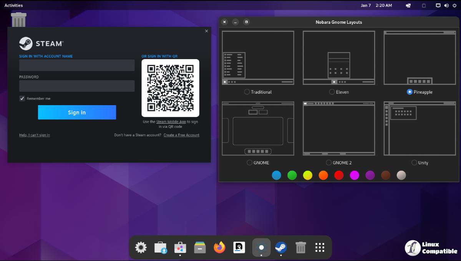The image size is (461, 261).
Task: Click the Create a Free Account link
Action: click(x=181, y=135)
